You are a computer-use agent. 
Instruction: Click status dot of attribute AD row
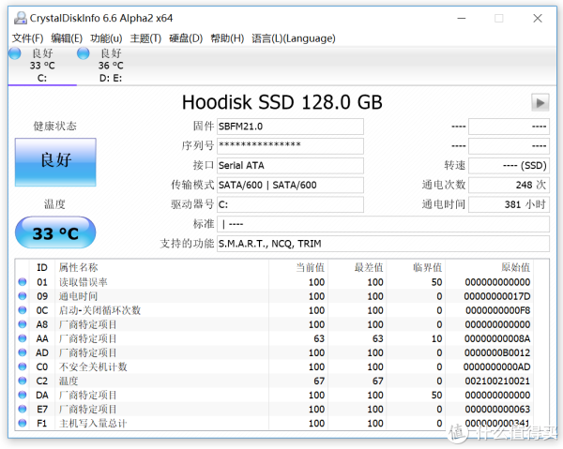tap(23, 352)
